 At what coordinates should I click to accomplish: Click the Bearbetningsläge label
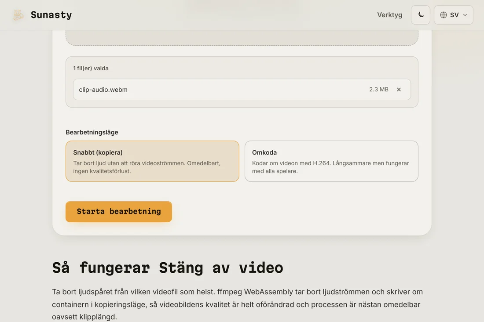point(92,132)
